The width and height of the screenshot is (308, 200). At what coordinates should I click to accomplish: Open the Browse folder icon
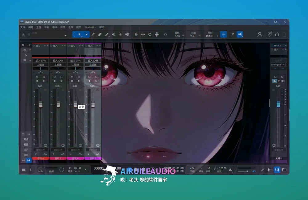(x=284, y=170)
